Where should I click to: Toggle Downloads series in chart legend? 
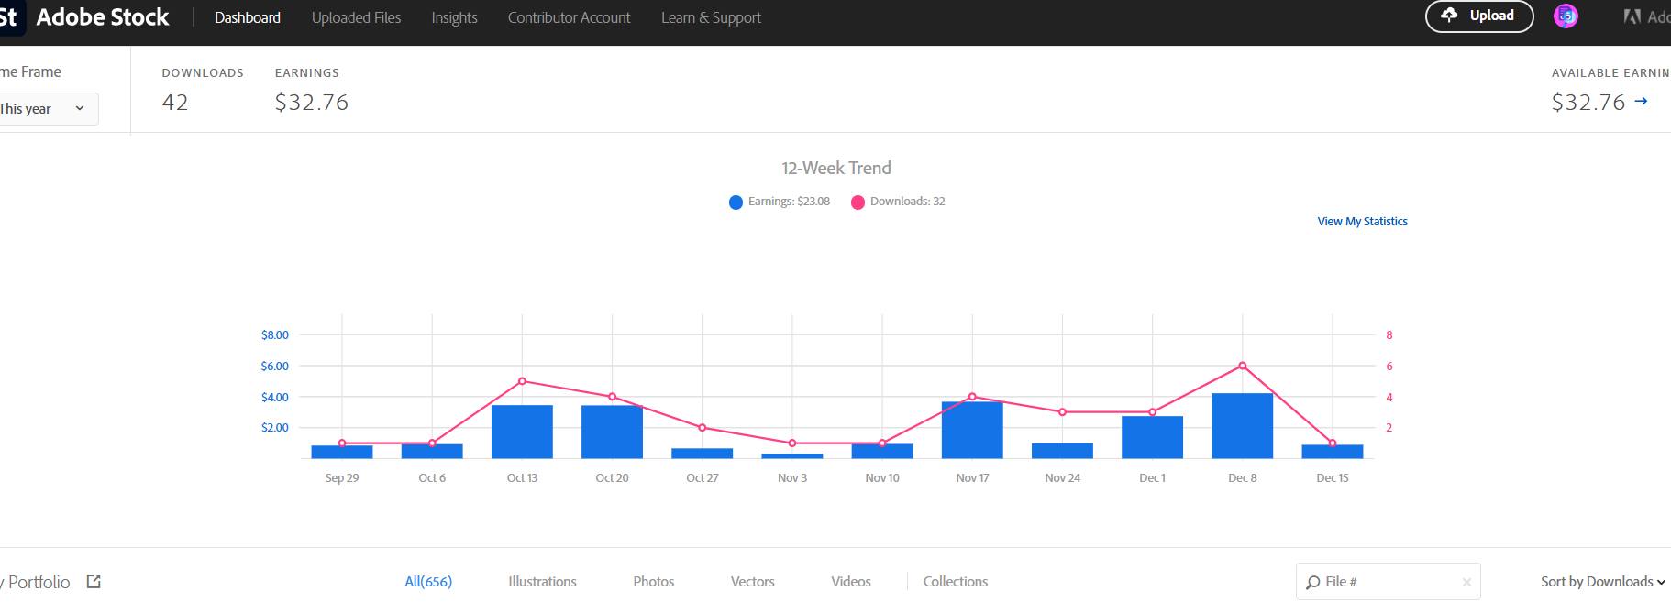coord(898,202)
